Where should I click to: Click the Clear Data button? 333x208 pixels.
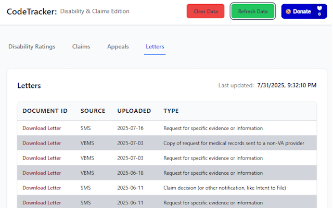[x=206, y=11]
